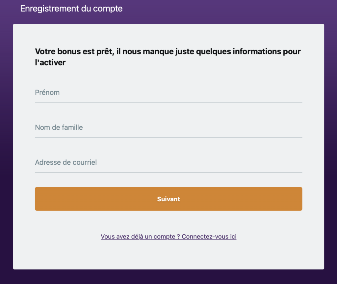
Task: Place cursor in the first name field
Action: pyautogui.click(x=168, y=93)
